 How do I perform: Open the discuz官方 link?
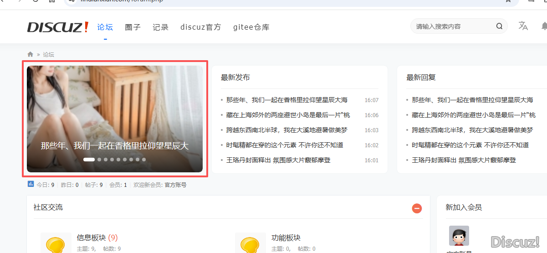click(200, 27)
